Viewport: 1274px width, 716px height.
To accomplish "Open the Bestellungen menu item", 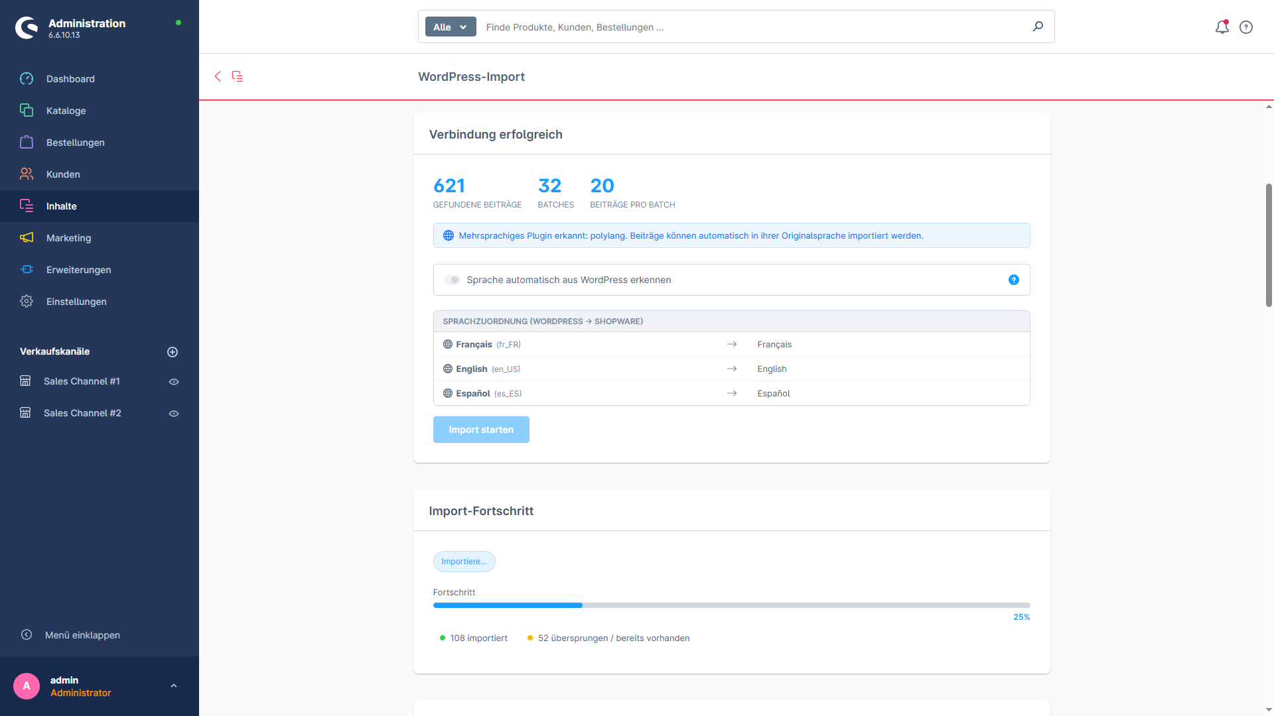I will click(100, 143).
